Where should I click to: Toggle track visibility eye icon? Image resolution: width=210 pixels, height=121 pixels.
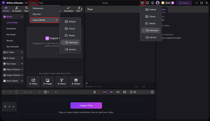coord(9,106)
